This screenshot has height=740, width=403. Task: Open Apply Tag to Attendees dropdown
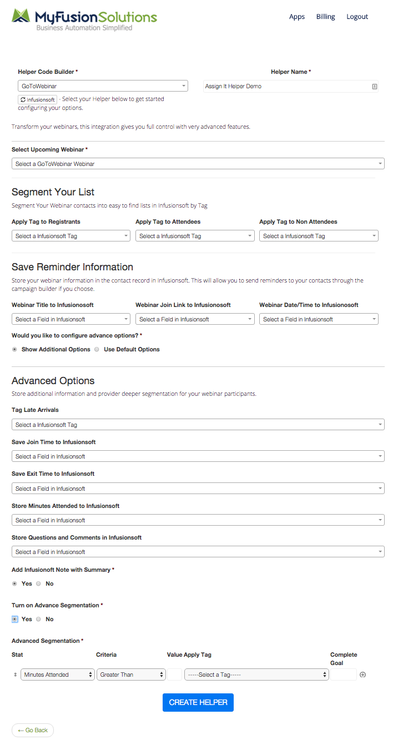(x=195, y=236)
